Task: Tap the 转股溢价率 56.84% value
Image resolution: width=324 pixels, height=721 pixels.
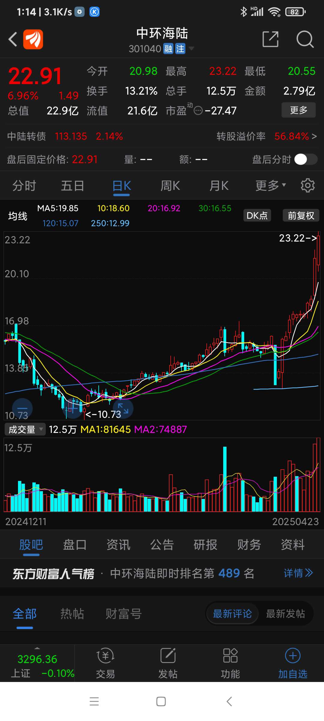Action: (x=292, y=136)
